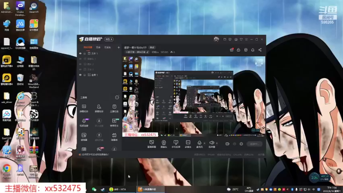Switch to the second scene tab

tap(98, 47)
